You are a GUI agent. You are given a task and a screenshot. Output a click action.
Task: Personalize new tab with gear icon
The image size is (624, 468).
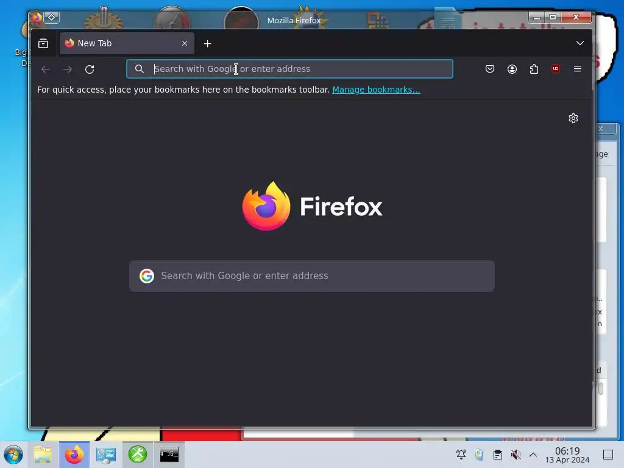pyautogui.click(x=573, y=118)
